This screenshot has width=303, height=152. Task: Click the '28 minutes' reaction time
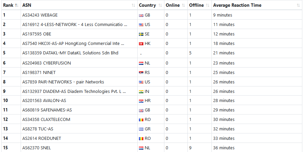tap(224, 101)
